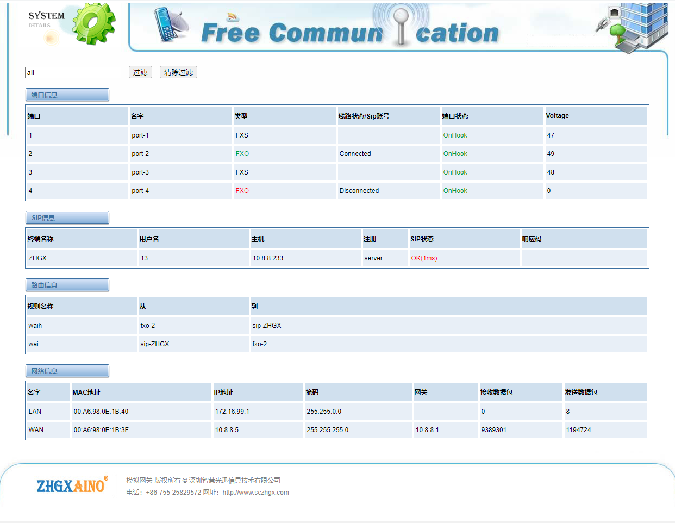The width and height of the screenshot is (675, 523).
Task: Click the green FXO type for port-2
Action: pos(242,154)
